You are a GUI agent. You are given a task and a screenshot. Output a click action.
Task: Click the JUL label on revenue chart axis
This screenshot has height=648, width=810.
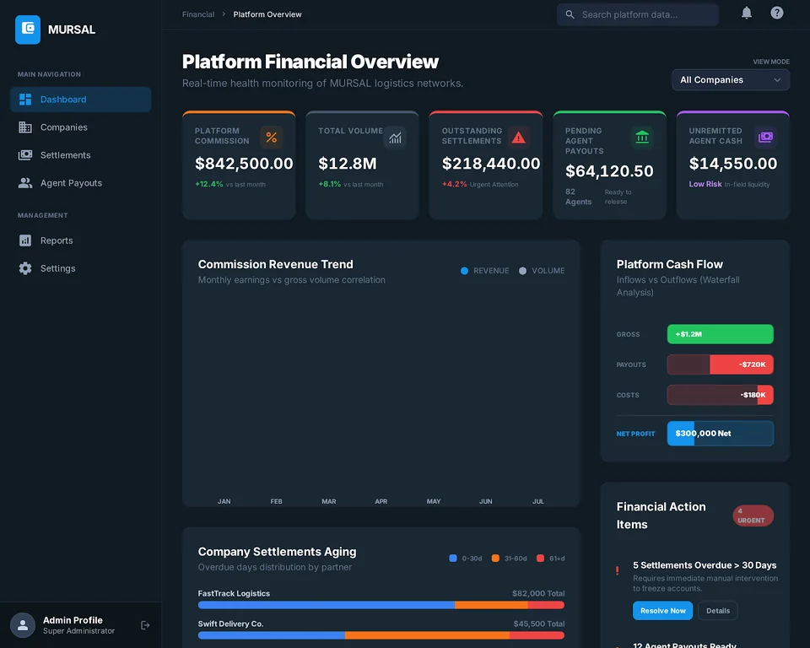tap(538, 501)
